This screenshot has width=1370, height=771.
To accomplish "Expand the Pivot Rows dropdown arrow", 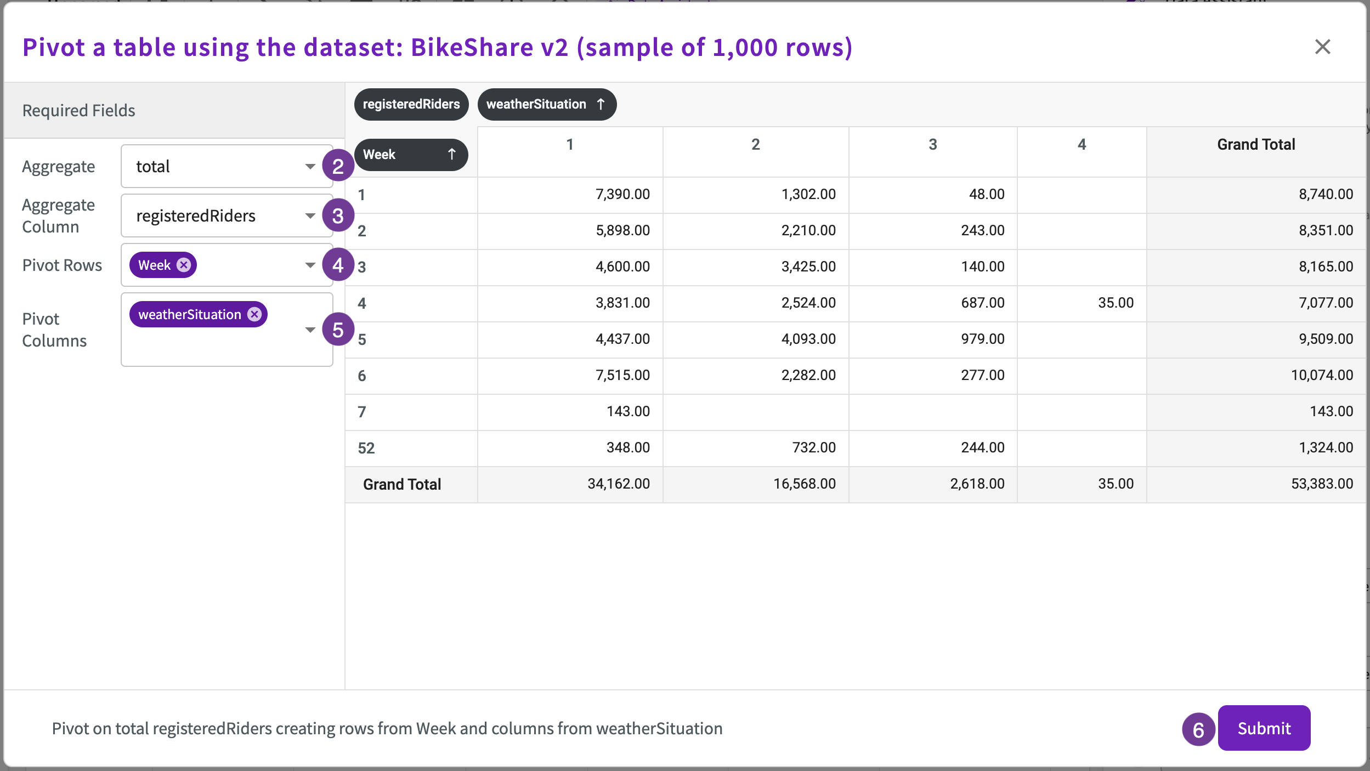I will tap(310, 265).
